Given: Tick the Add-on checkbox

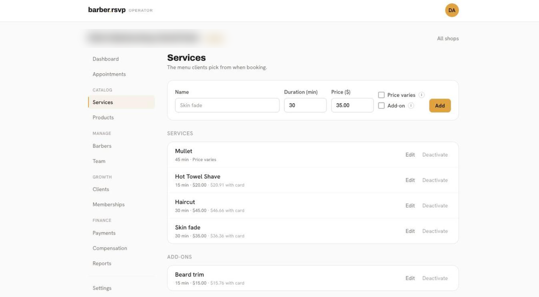Looking at the screenshot, I should click(381, 105).
